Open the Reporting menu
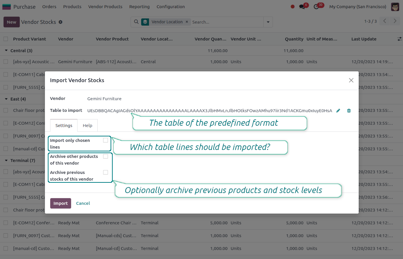 [139, 7]
